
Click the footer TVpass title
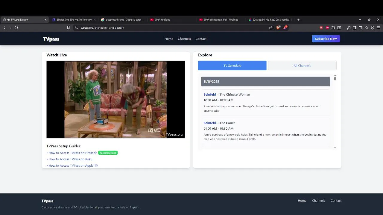coord(47,201)
